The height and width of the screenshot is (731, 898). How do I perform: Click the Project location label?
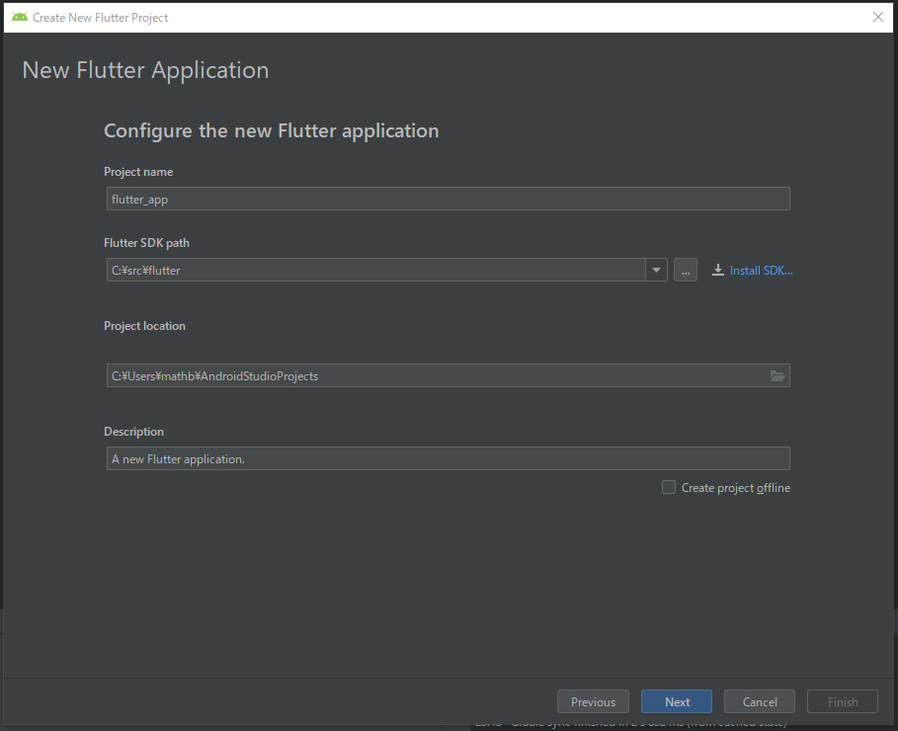pyautogui.click(x=144, y=326)
